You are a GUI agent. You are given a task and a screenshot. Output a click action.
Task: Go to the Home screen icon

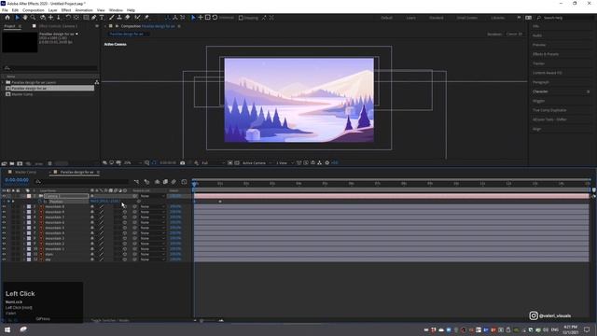(x=7, y=18)
